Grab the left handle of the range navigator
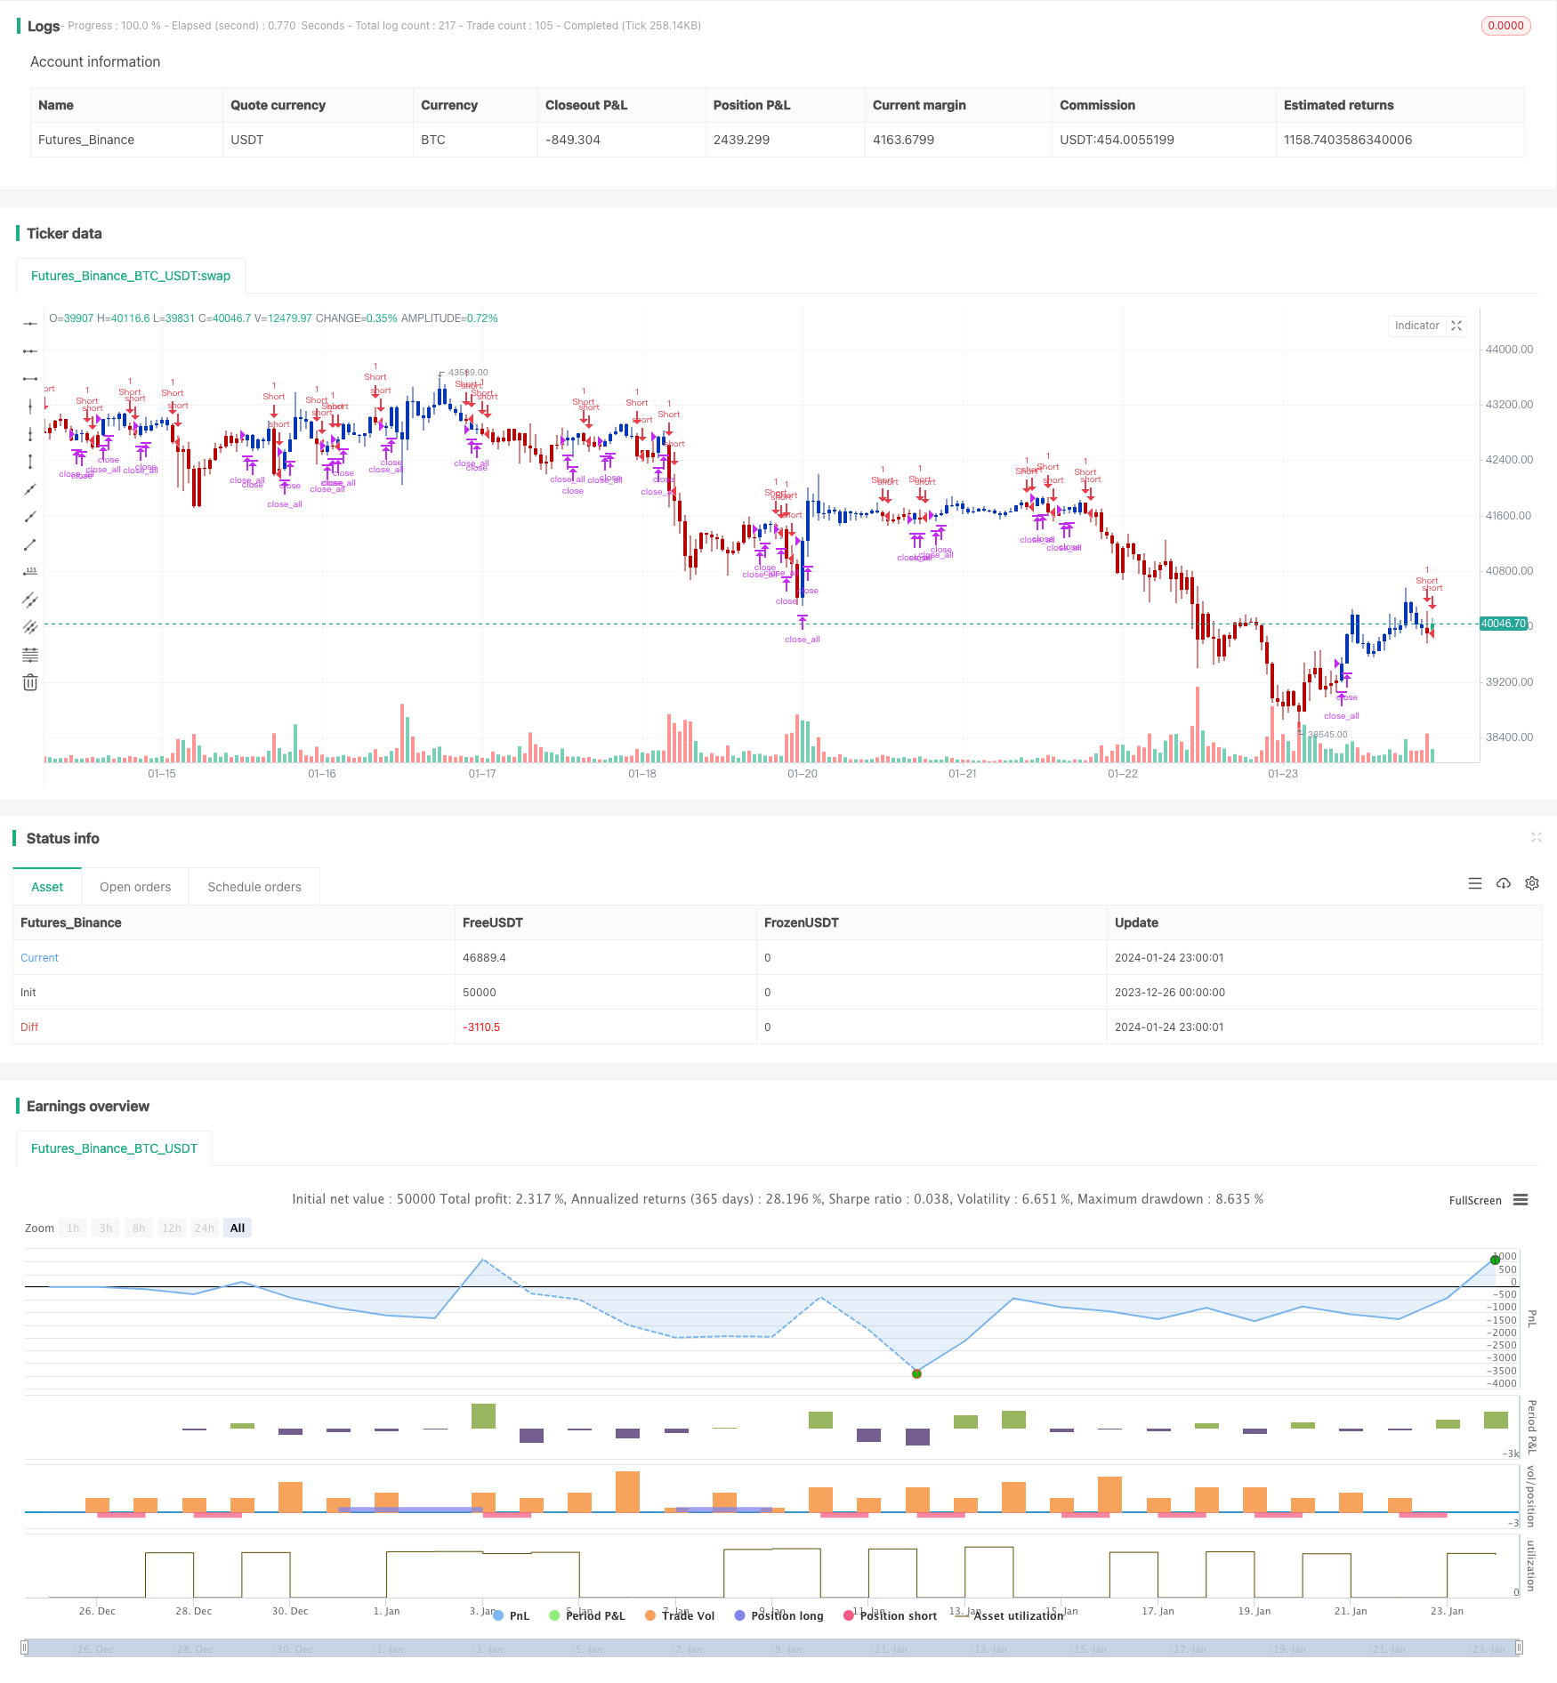This screenshot has width=1557, height=1683. pos(25,1647)
